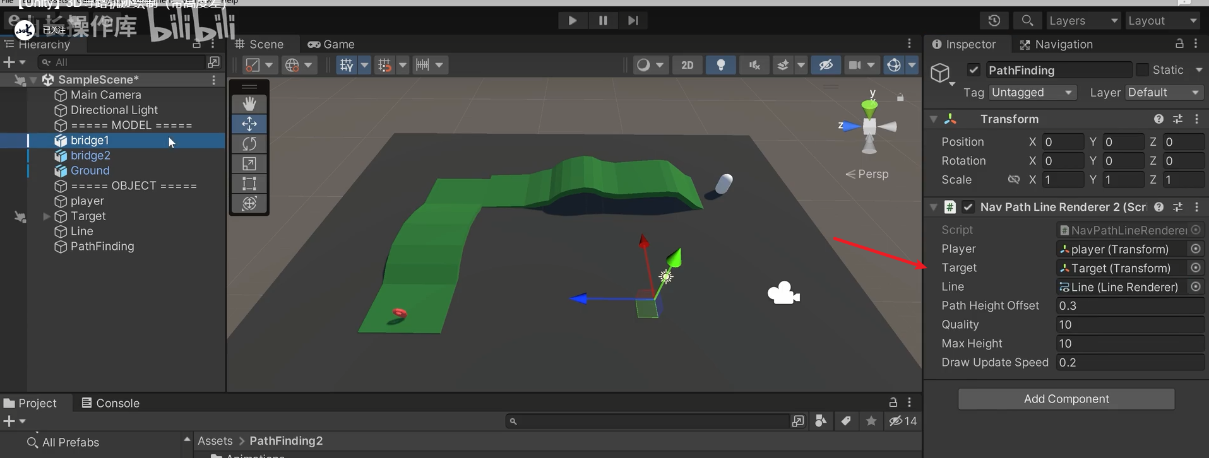Edit the Path Height Offset field
This screenshot has height=458, width=1209.
click(x=1130, y=305)
